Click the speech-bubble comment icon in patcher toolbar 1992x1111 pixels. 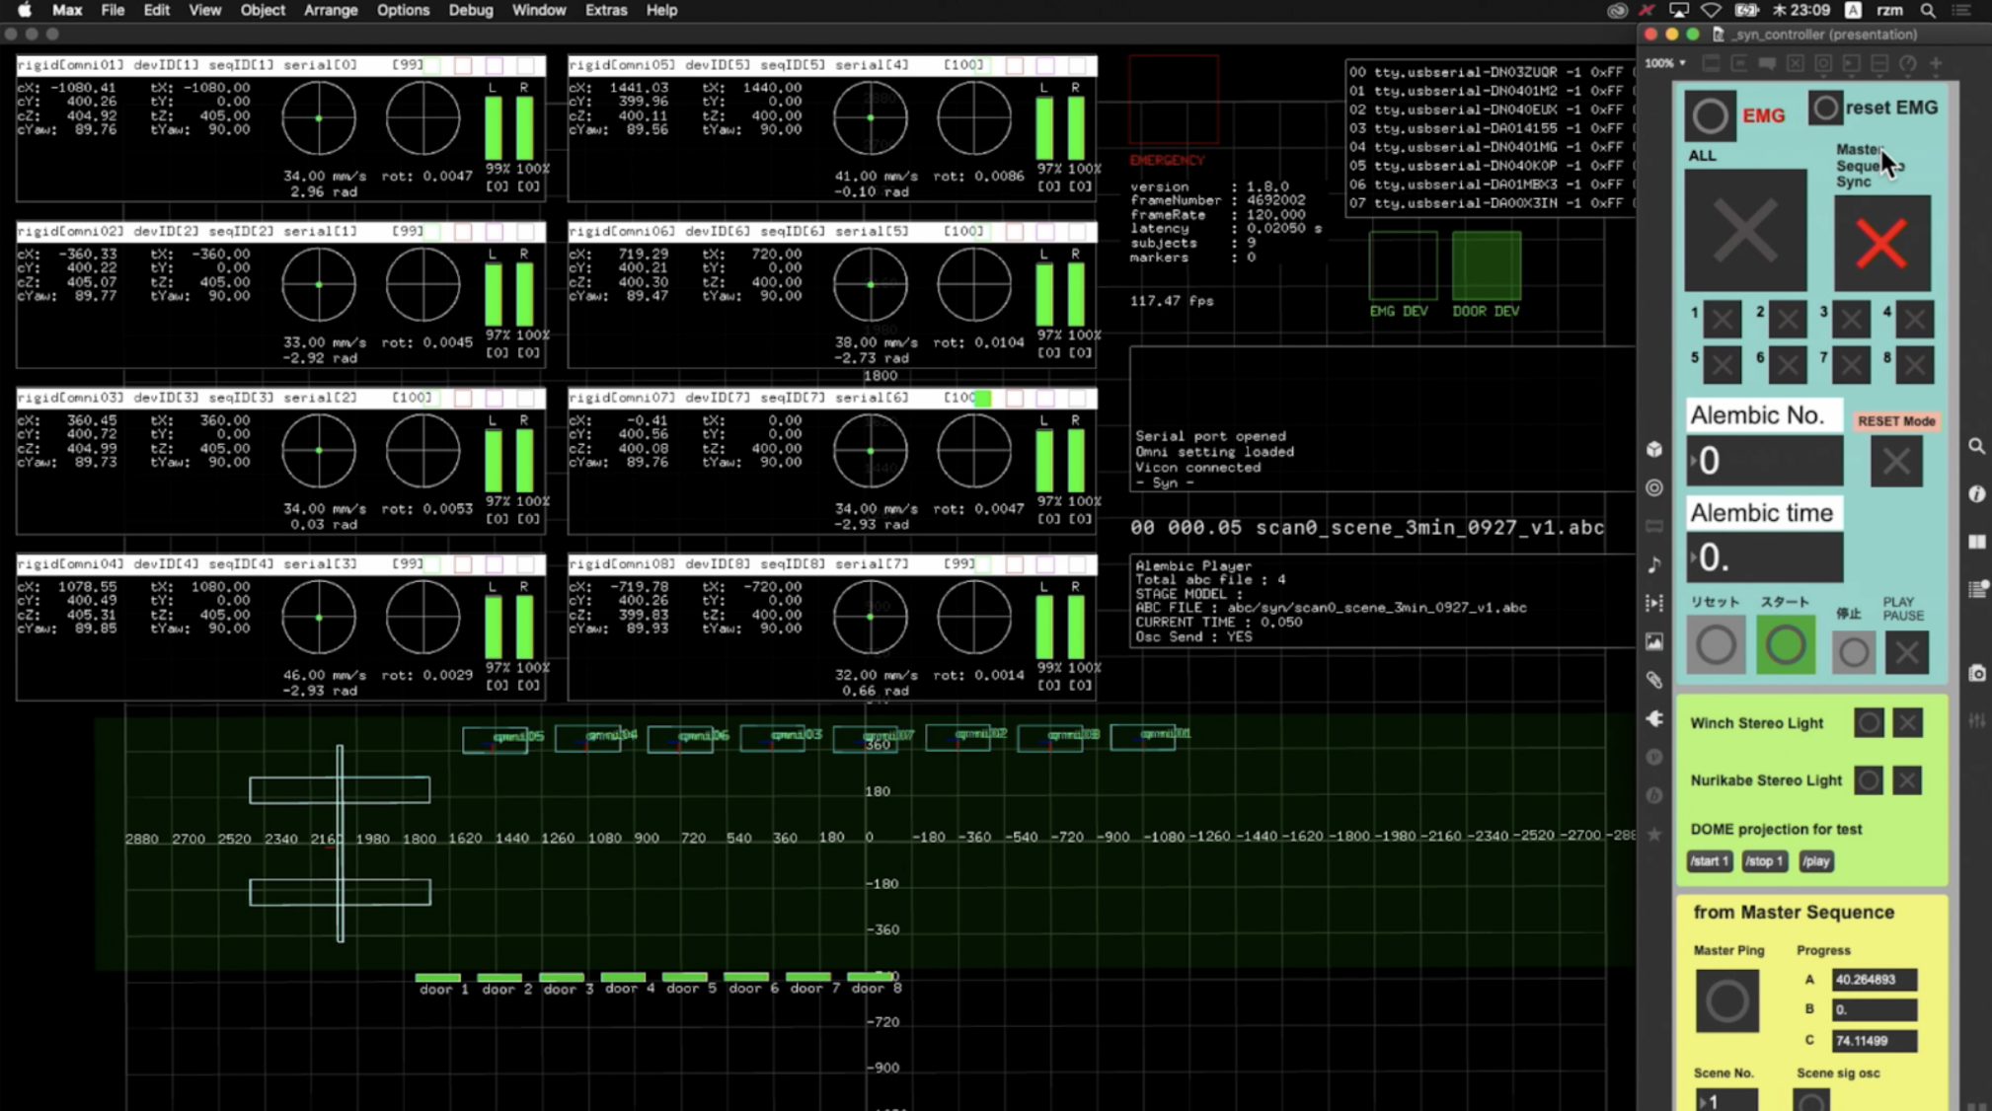click(1767, 63)
